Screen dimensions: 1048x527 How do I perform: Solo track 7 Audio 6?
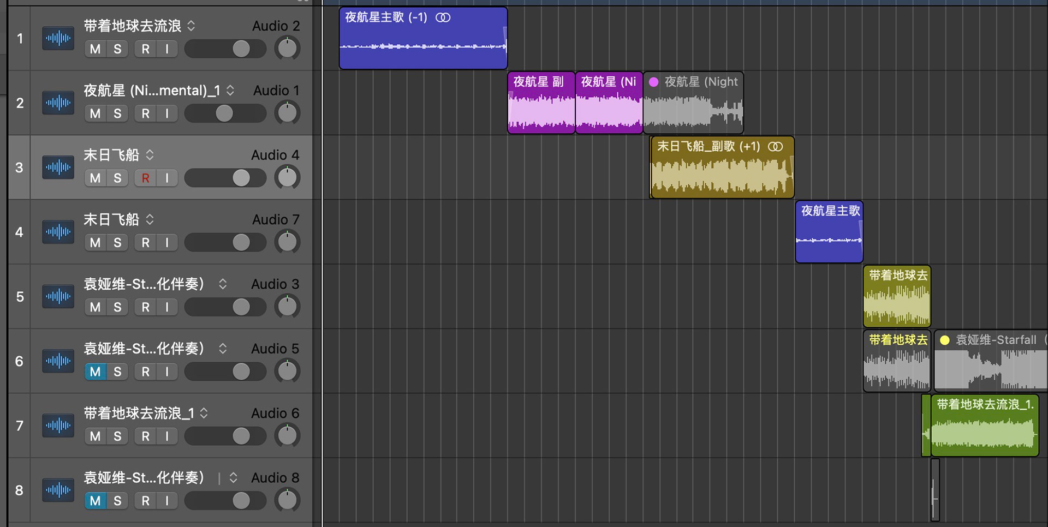[x=117, y=436]
